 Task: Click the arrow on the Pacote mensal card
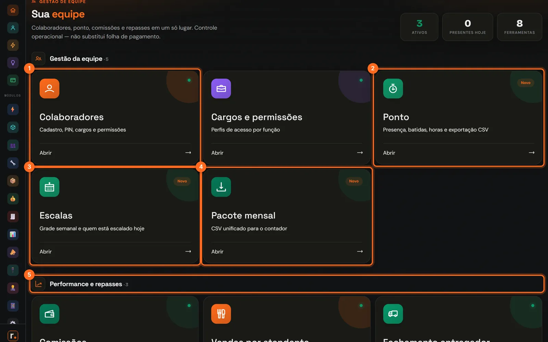click(360, 251)
